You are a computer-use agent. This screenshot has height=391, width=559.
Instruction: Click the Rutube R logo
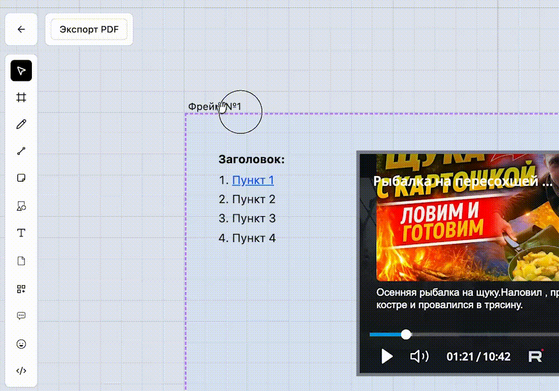pos(535,356)
